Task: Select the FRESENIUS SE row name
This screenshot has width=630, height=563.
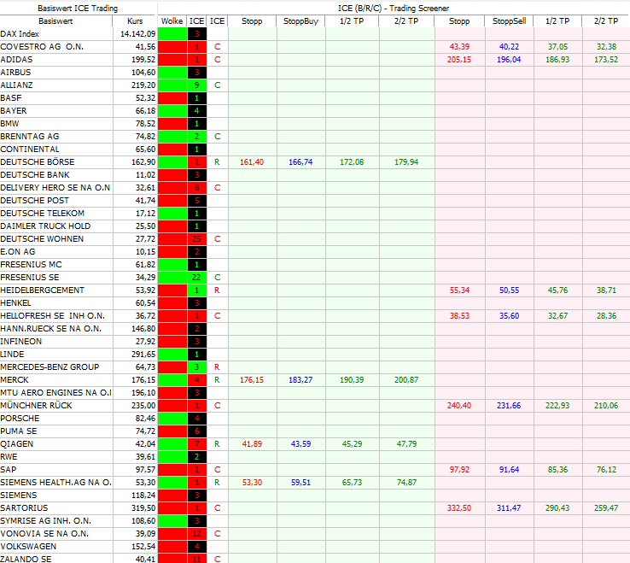Action: [30, 278]
